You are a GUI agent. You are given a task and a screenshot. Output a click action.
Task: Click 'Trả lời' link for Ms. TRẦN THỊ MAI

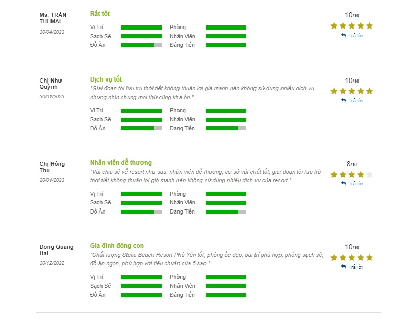[x=355, y=35]
